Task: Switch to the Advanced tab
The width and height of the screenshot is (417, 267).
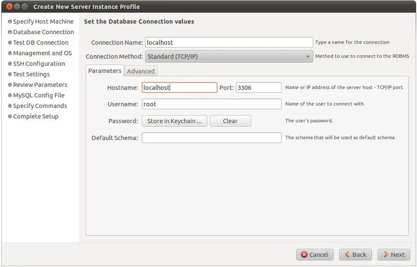Action: coord(141,71)
